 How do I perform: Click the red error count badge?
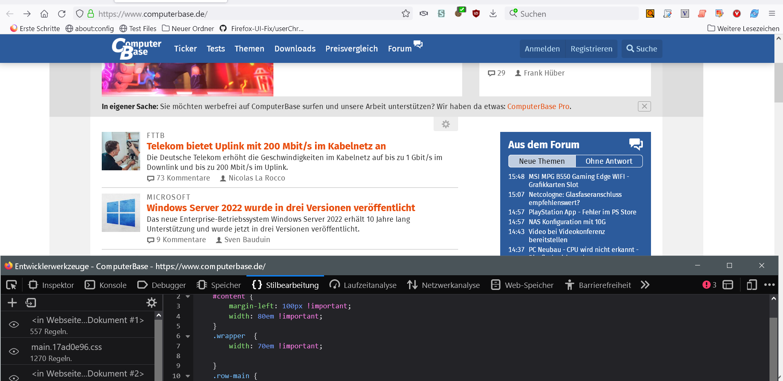coord(709,285)
